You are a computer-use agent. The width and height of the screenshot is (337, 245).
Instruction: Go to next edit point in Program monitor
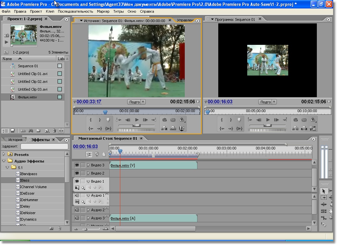(285, 120)
